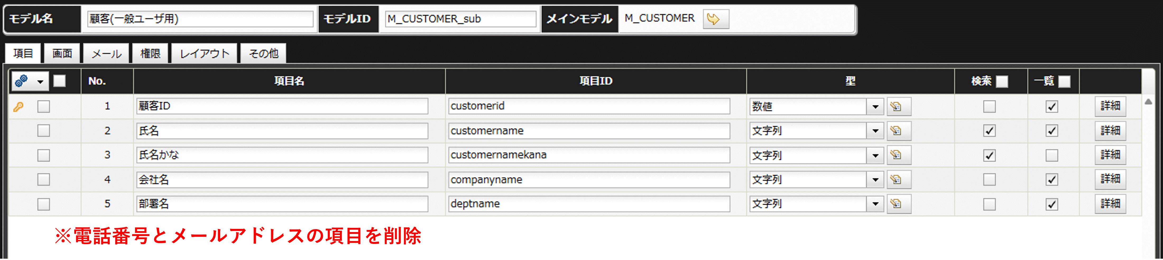Click the type settings icon for customernamekana
Image resolution: width=1163 pixels, height=260 pixels.
coord(898,156)
